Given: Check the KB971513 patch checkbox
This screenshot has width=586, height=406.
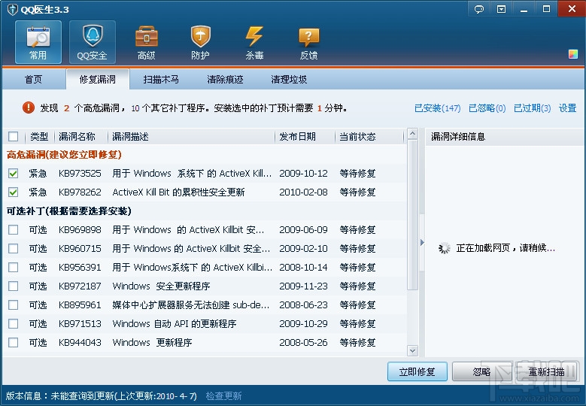Looking at the screenshot, I should (x=13, y=323).
